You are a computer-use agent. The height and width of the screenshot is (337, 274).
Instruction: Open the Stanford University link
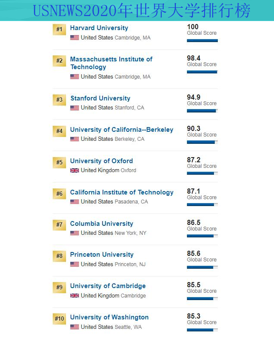pyautogui.click(x=100, y=98)
